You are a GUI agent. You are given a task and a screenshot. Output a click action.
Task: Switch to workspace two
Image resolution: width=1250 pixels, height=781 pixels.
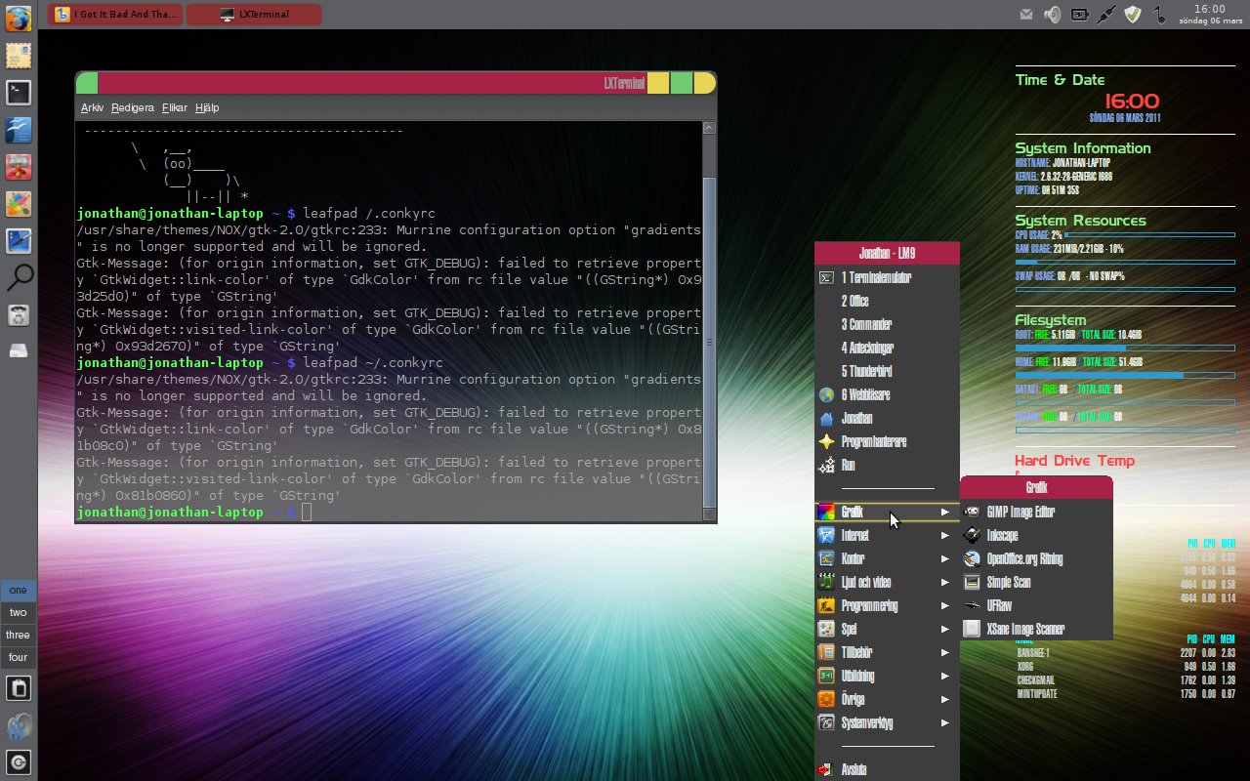[x=18, y=612]
